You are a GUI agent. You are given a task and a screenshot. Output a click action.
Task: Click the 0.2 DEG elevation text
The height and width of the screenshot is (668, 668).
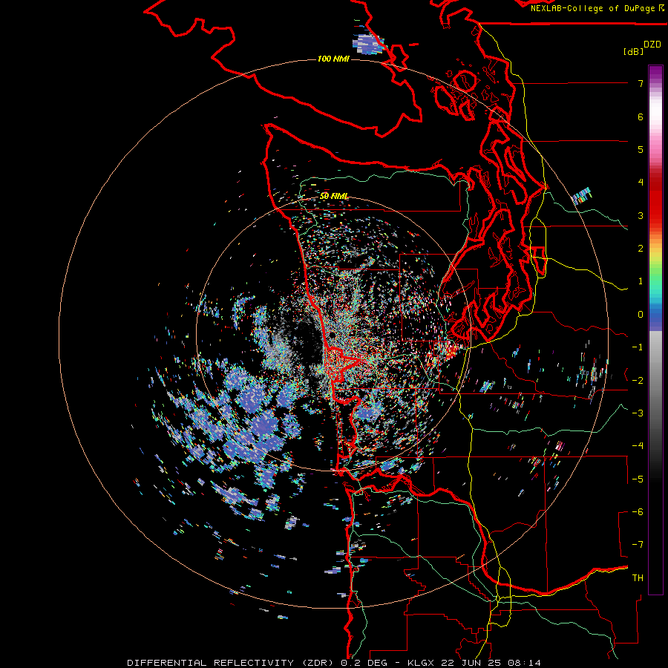(x=364, y=663)
